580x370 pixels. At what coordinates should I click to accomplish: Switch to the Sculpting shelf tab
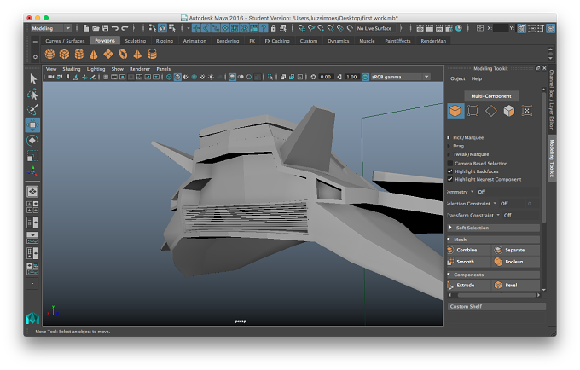click(136, 41)
